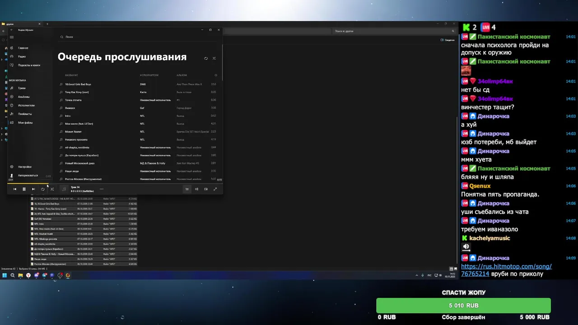Skip to previous track
Image resolution: width=578 pixels, height=325 pixels.
14,189
